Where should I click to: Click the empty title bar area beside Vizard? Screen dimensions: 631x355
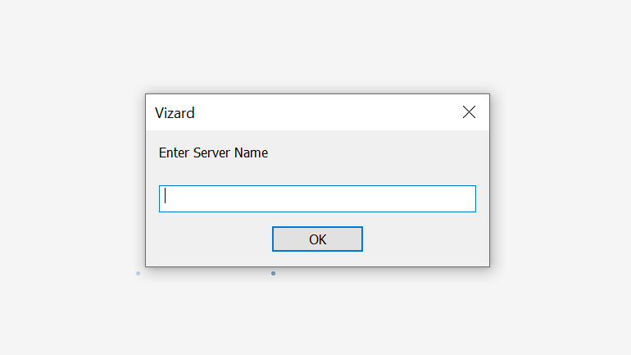[x=328, y=112]
